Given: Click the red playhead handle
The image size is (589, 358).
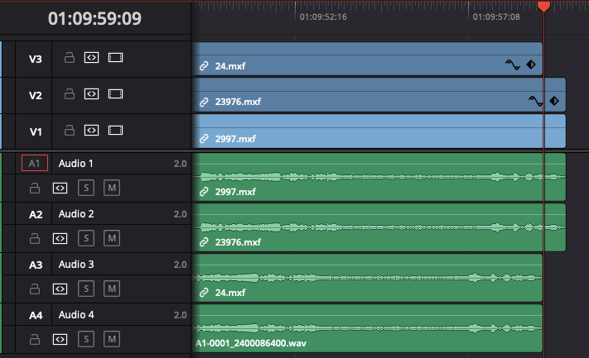Looking at the screenshot, I should tap(543, 6).
